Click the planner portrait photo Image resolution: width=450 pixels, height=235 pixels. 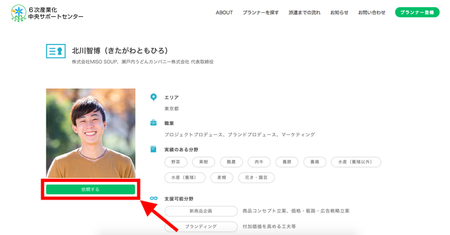(91, 133)
